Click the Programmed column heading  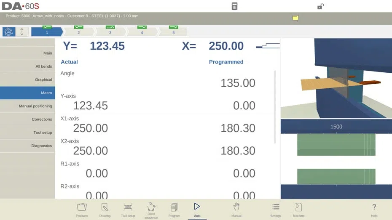[226, 62]
